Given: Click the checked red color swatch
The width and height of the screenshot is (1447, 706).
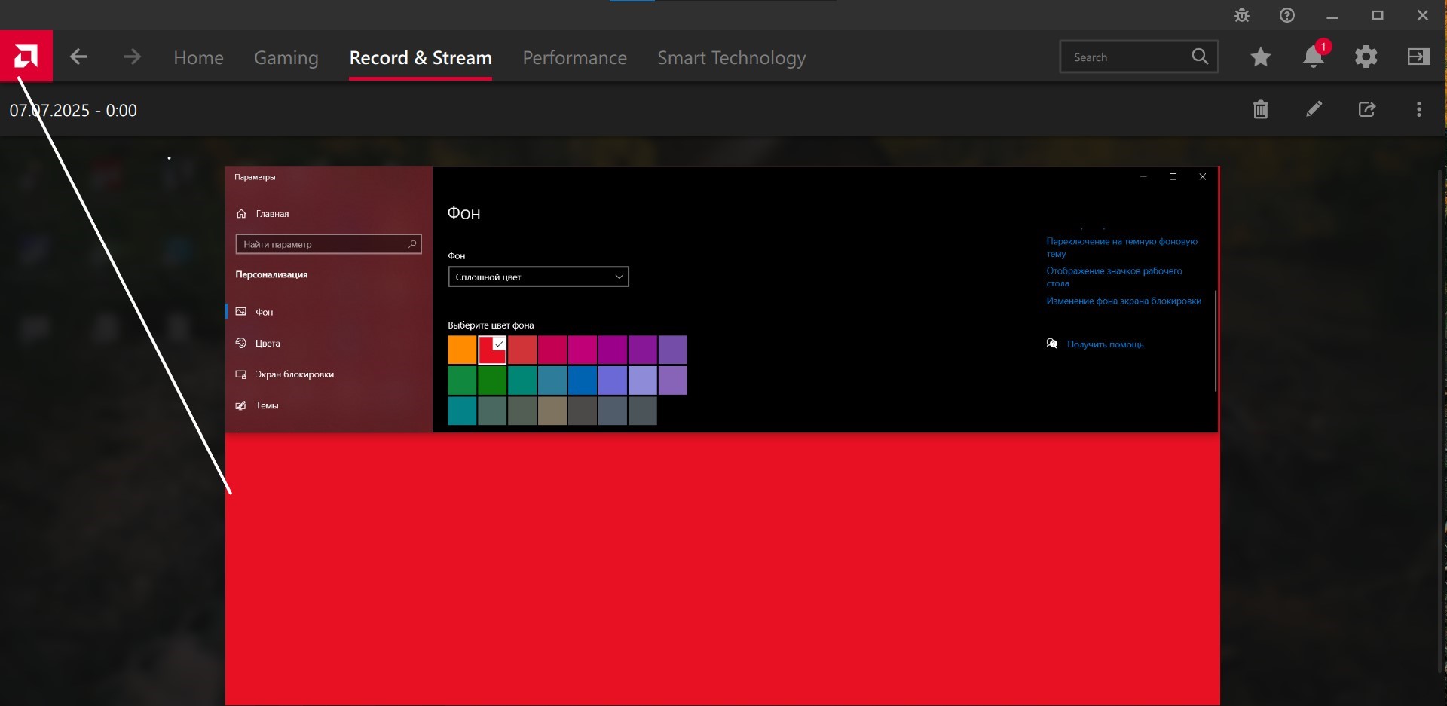Looking at the screenshot, I should (492, 350).
